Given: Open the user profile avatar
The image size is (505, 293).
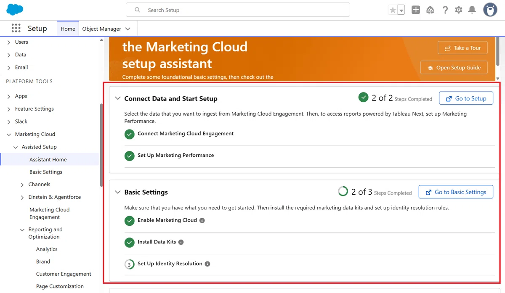Looking at the screenshot, I should pos(490,10).
